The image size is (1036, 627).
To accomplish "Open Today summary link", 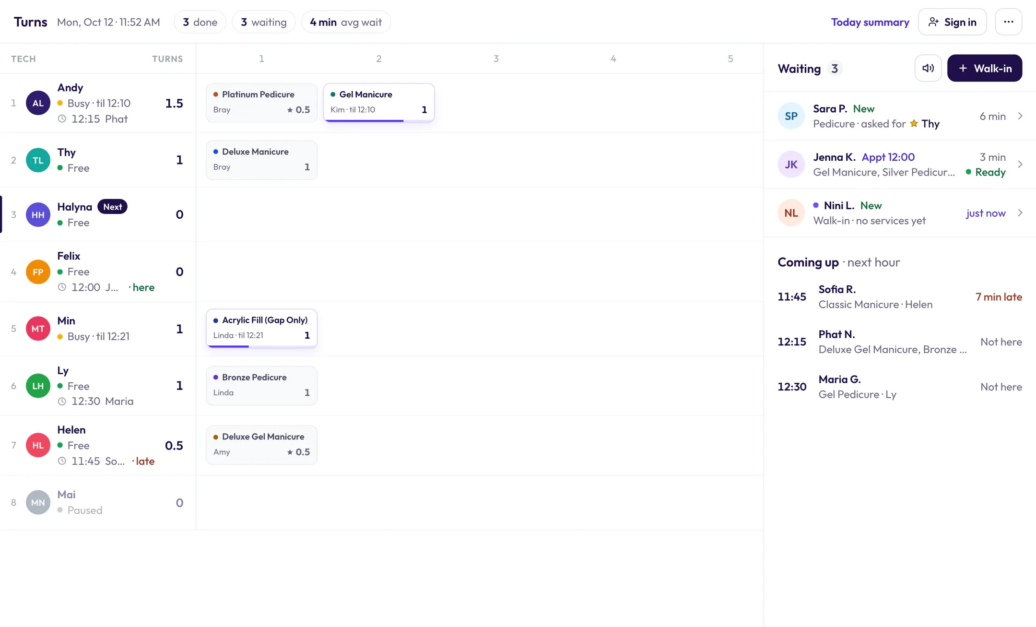I will click(x=870, y=22).
